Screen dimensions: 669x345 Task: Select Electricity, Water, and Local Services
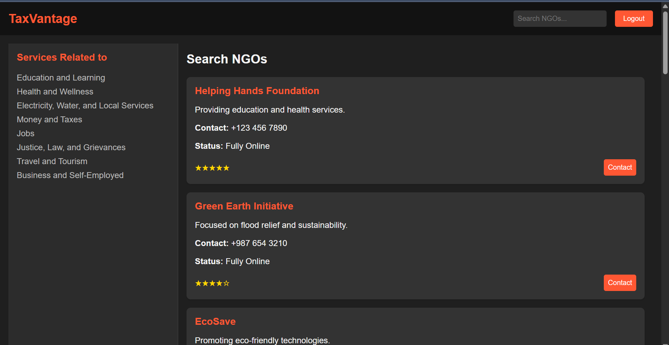click(85, 106)
